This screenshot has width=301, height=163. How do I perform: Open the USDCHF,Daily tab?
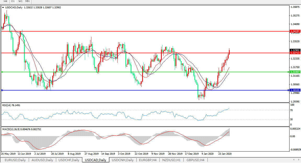click(69, 160)
